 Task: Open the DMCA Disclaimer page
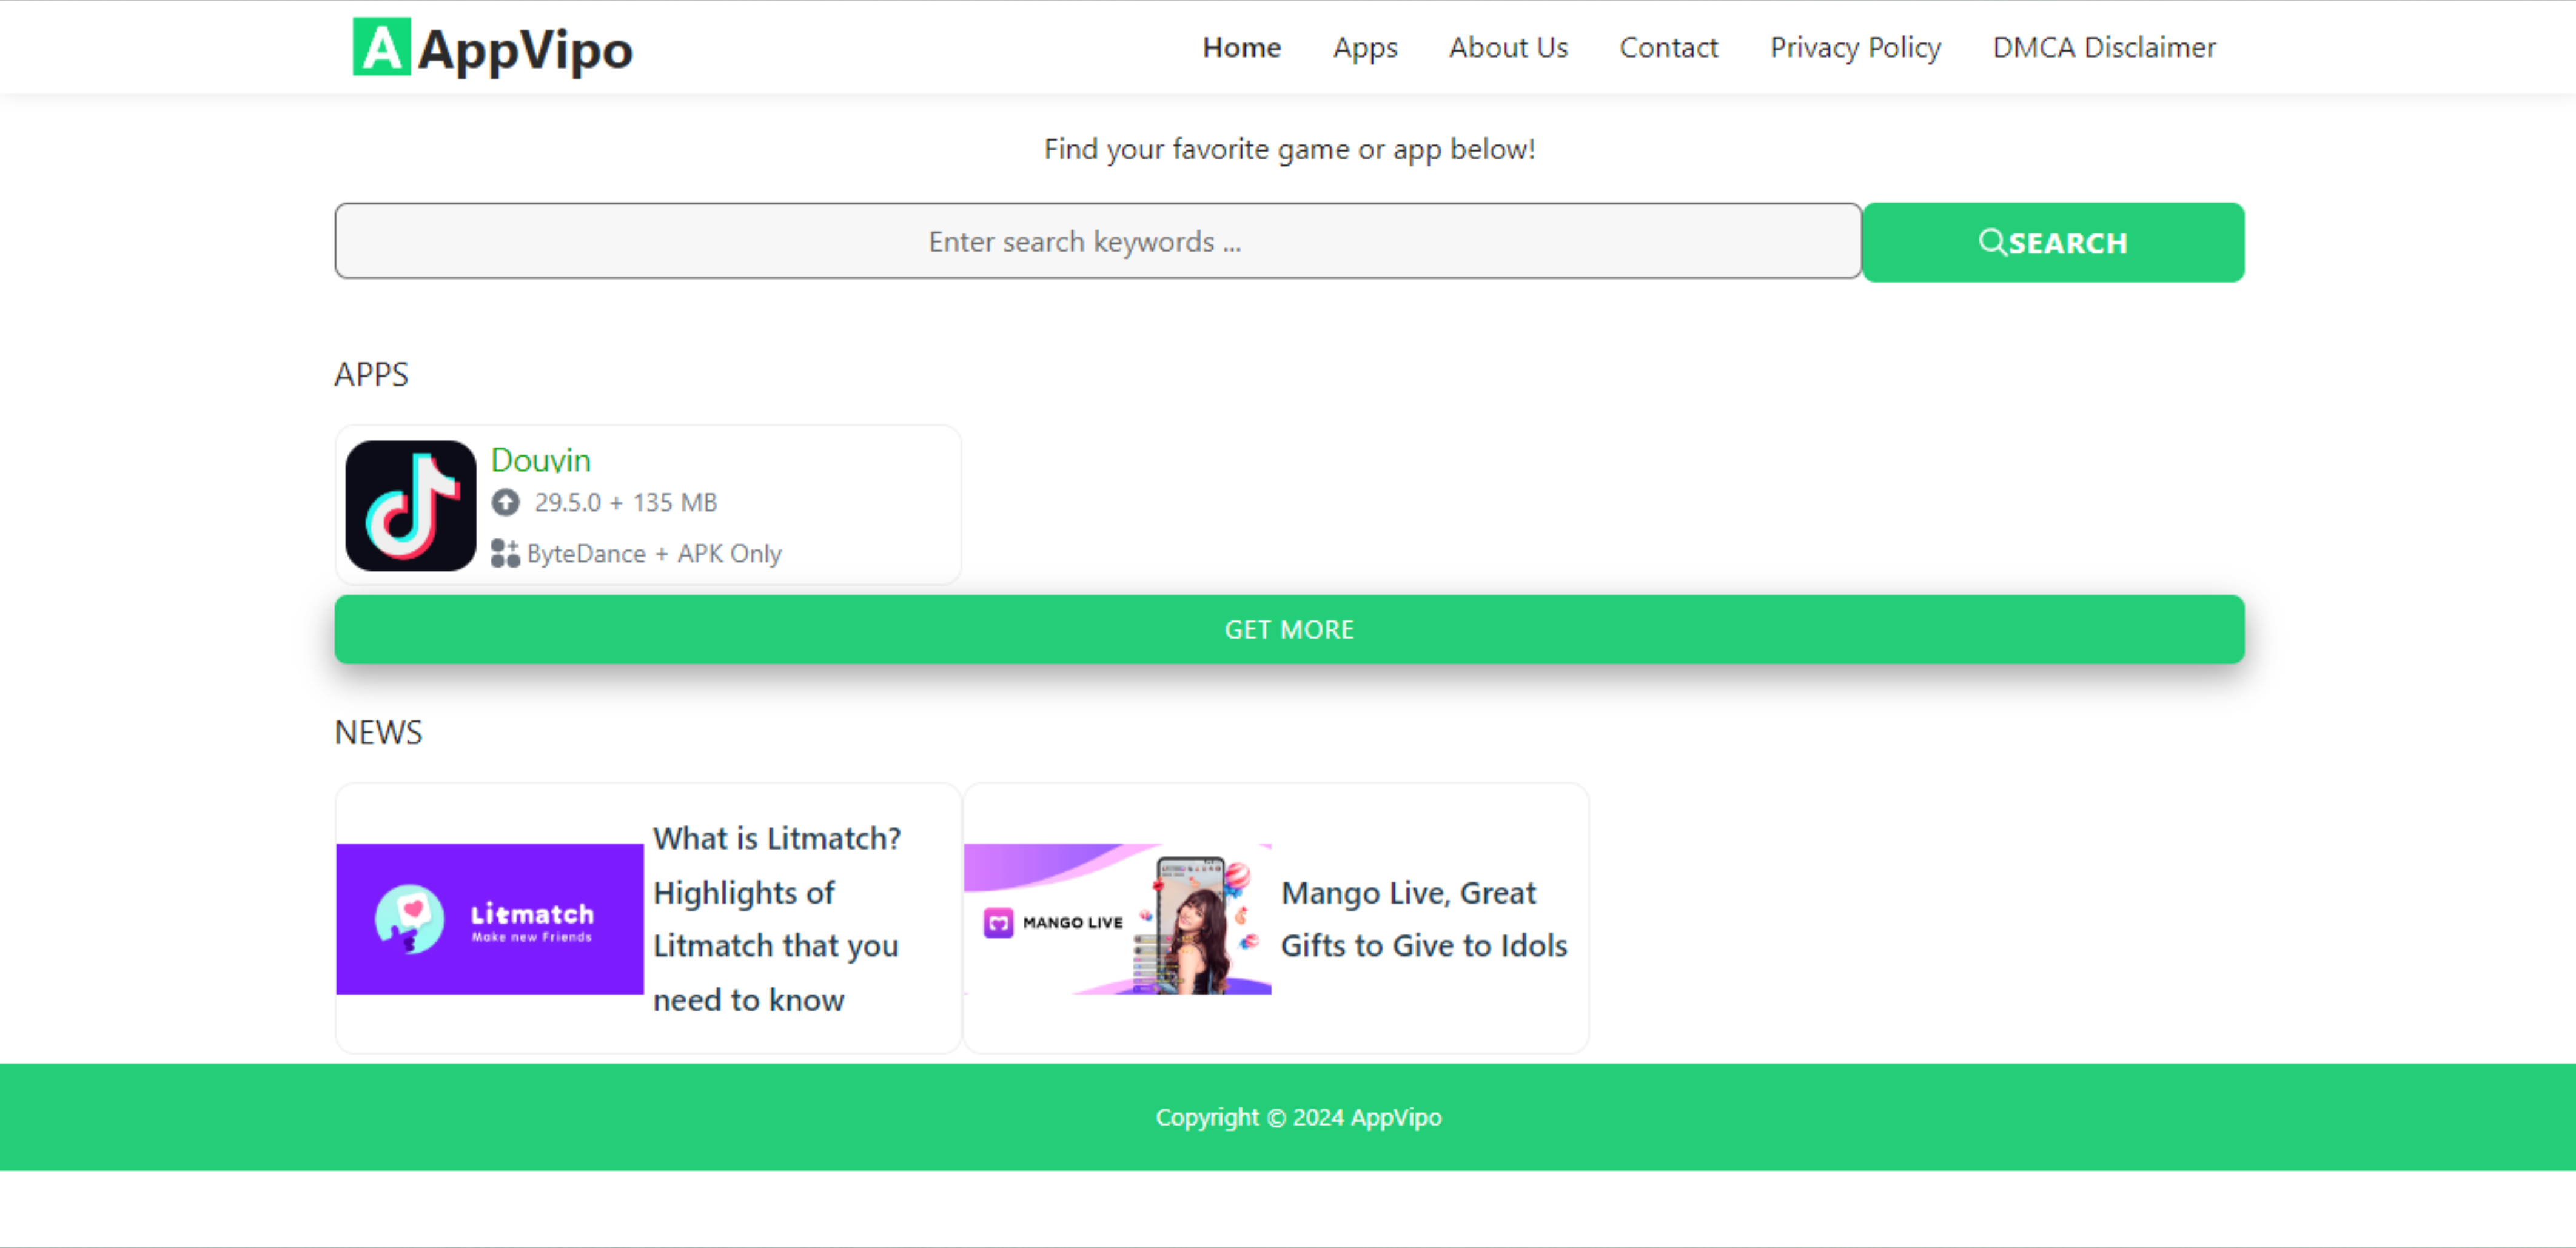coord(2103,47)
